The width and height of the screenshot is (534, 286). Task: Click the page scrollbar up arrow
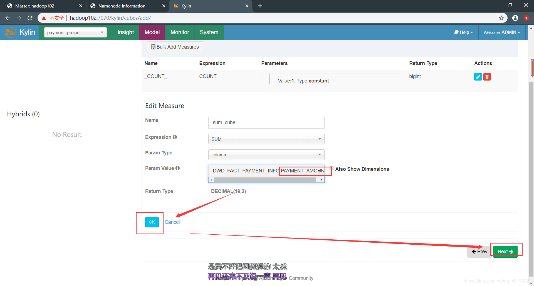(531, 28)
